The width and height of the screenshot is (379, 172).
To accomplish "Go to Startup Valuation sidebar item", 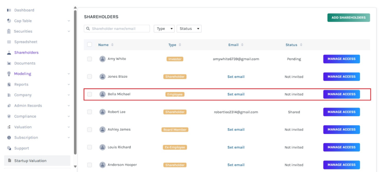I will click(30, 161).
